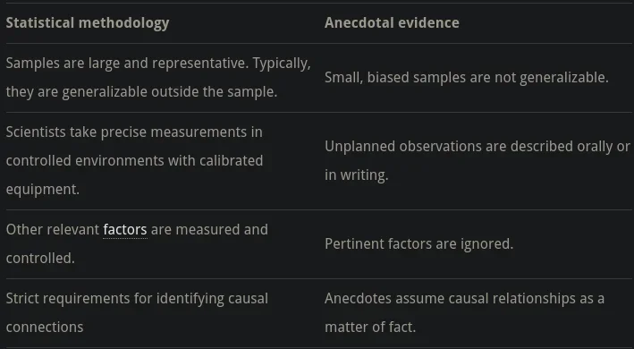Click the cell 'Samples are large and representative'

(158, 78)
